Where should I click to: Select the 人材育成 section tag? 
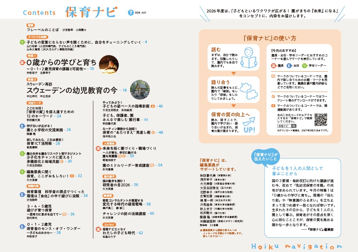pyautogui.click(x=109, y=143)
